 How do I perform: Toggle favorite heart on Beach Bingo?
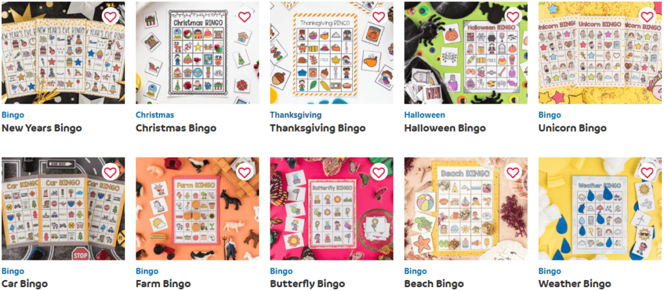tap(513, 172)
